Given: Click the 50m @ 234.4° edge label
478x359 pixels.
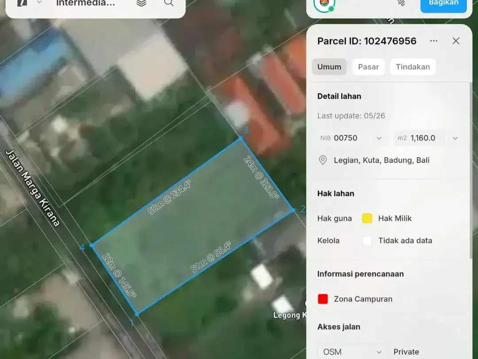Looking at the screenshot, I should (170, 197).
